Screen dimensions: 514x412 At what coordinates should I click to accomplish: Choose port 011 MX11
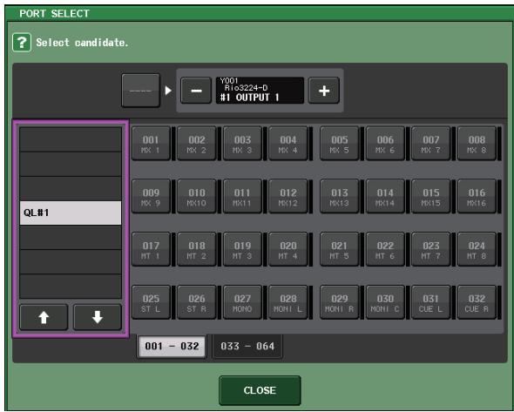pyautogui.click(x=242, y=196)
